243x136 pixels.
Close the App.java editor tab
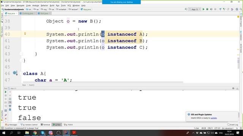pos(16,14)
